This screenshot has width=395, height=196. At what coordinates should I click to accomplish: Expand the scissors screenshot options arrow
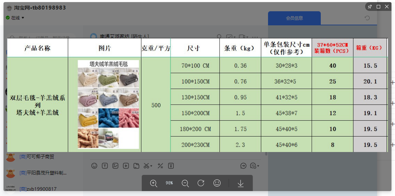[151, 166]
